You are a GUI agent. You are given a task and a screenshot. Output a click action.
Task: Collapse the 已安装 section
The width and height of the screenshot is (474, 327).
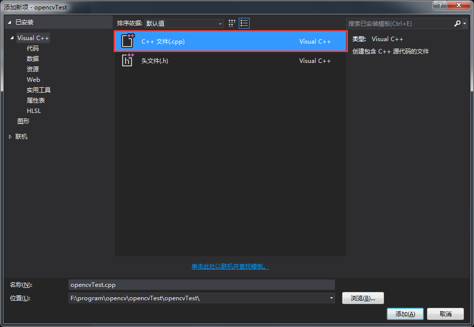point(9,22)
